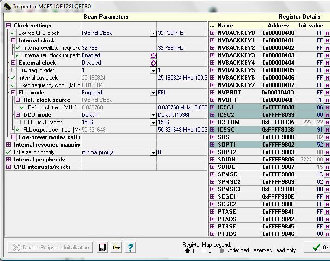Open the FLL mode Engaged dropdown

154,93
